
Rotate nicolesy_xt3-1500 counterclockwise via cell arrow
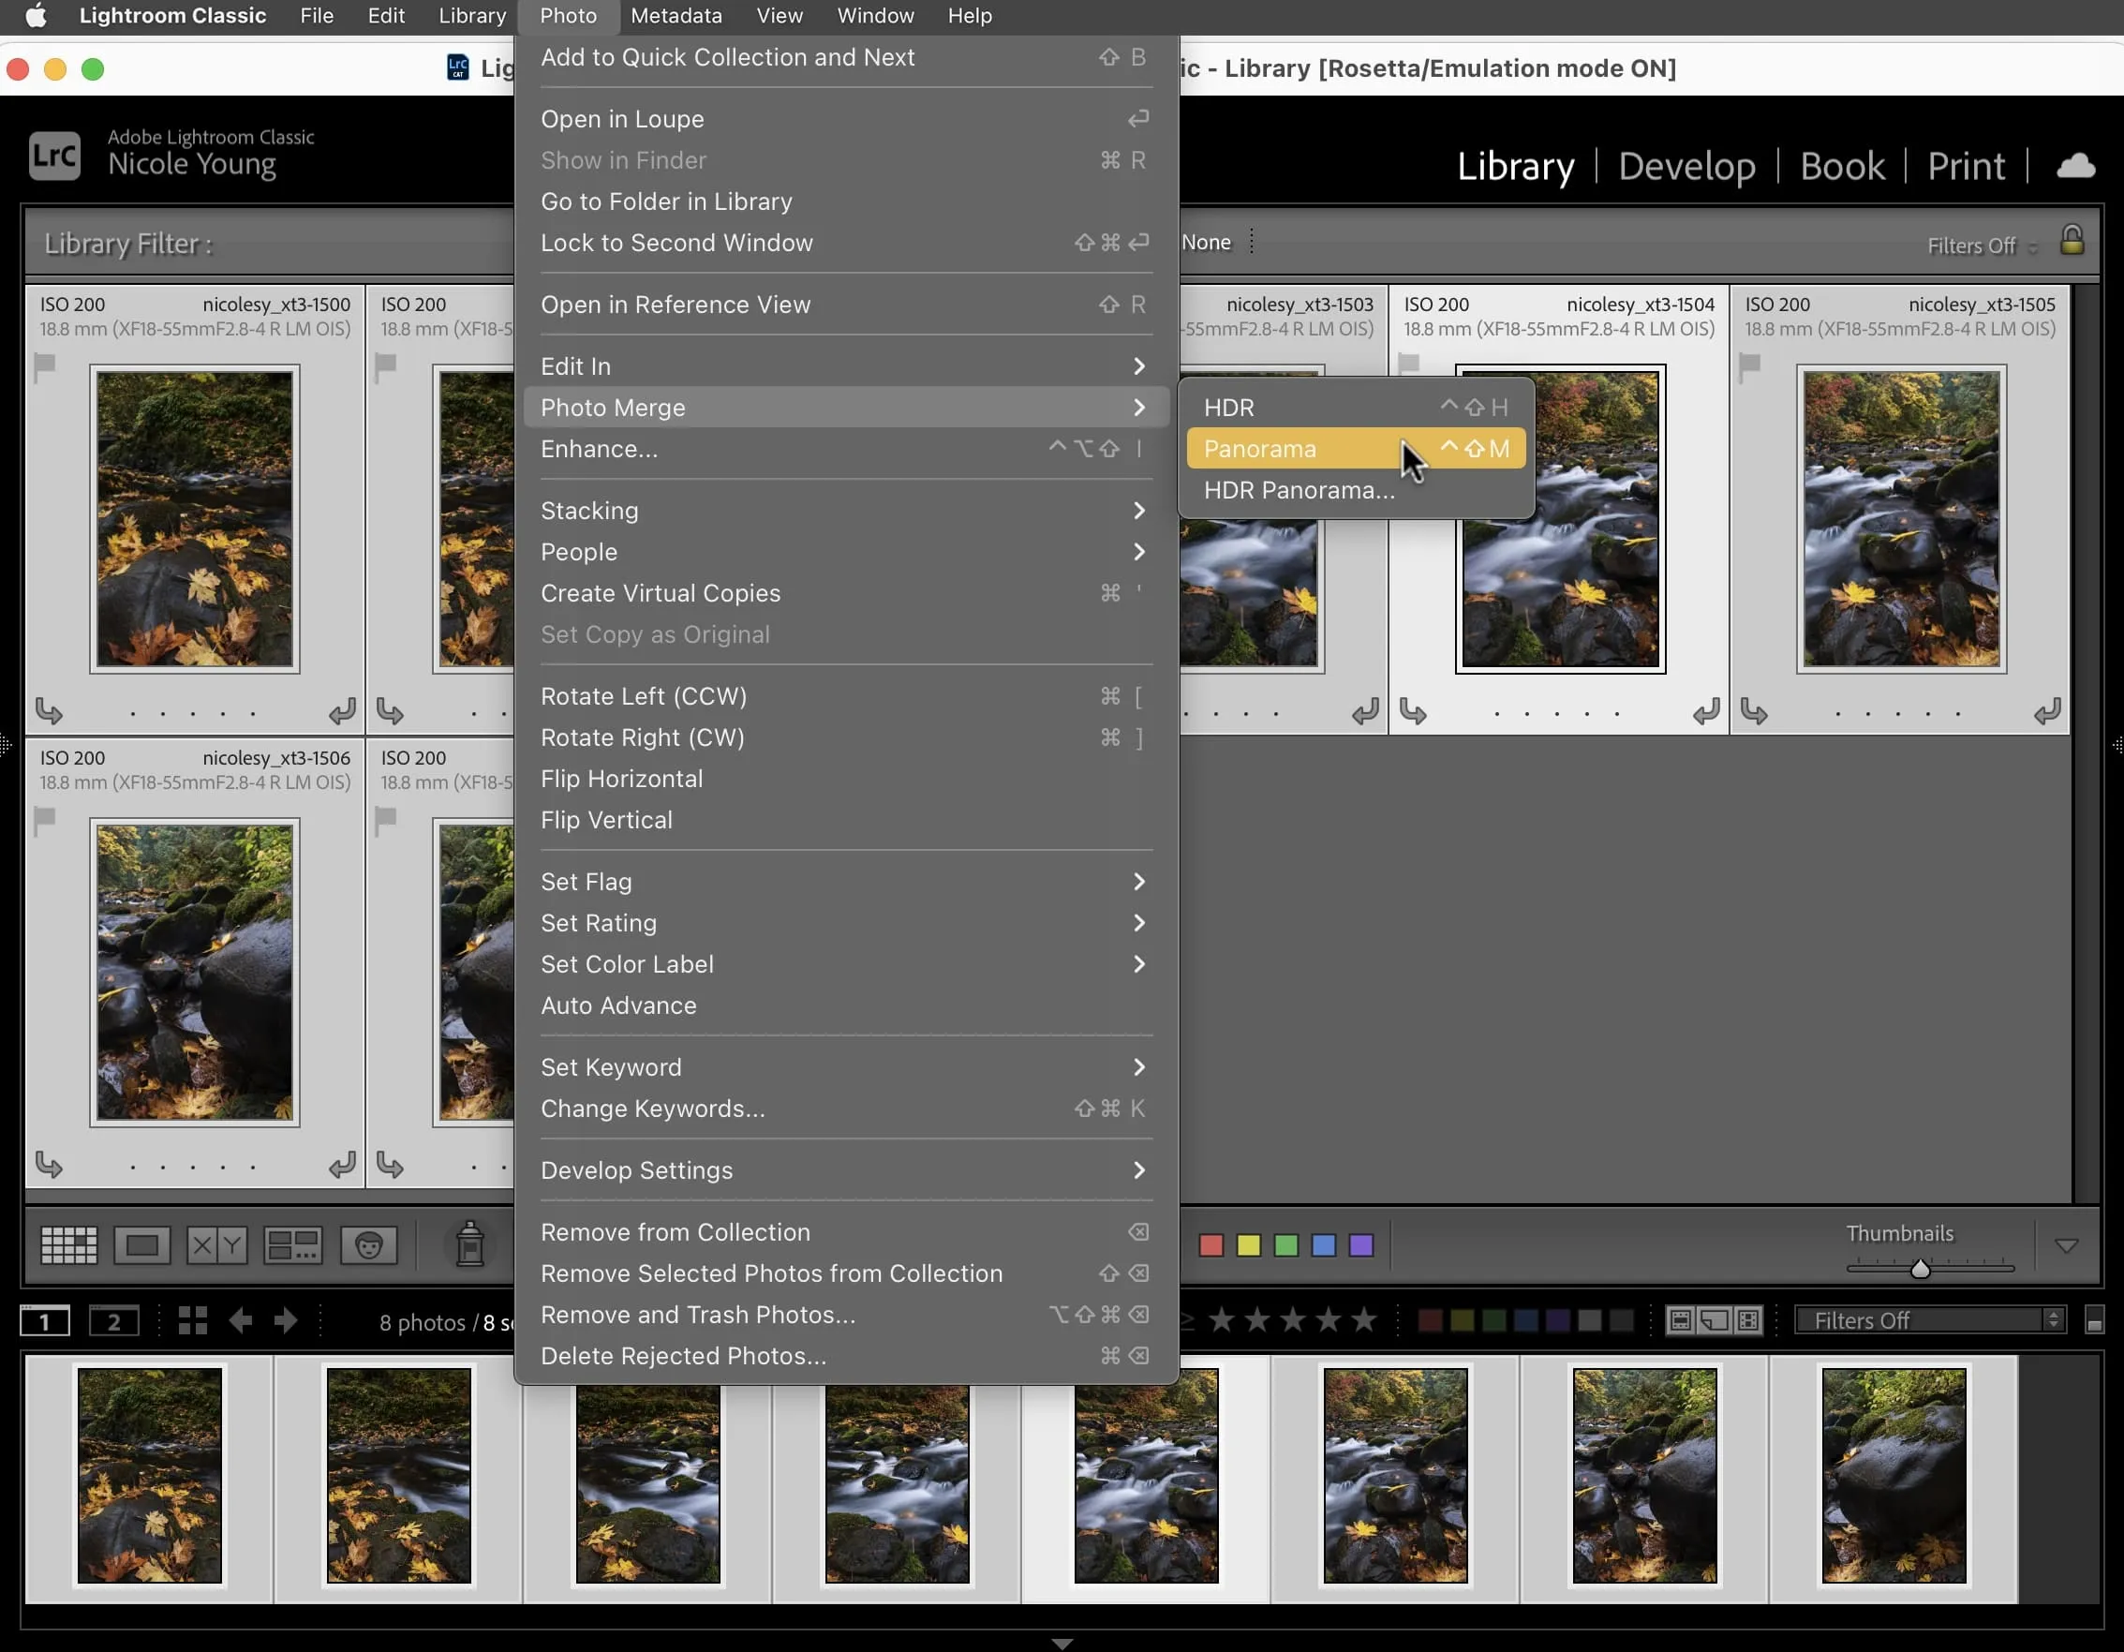point(49,711)
